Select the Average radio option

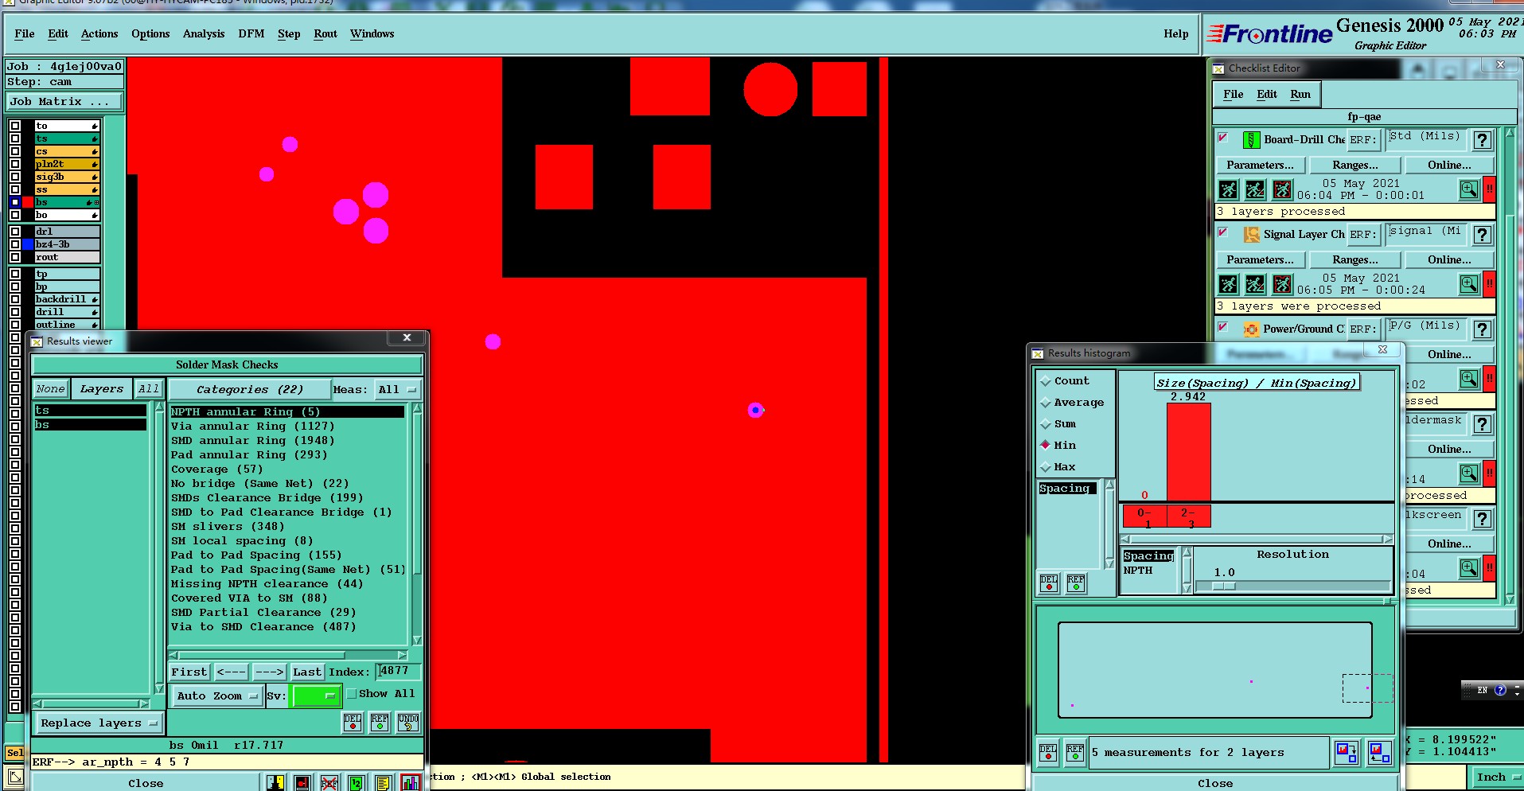pos(1046,403)
